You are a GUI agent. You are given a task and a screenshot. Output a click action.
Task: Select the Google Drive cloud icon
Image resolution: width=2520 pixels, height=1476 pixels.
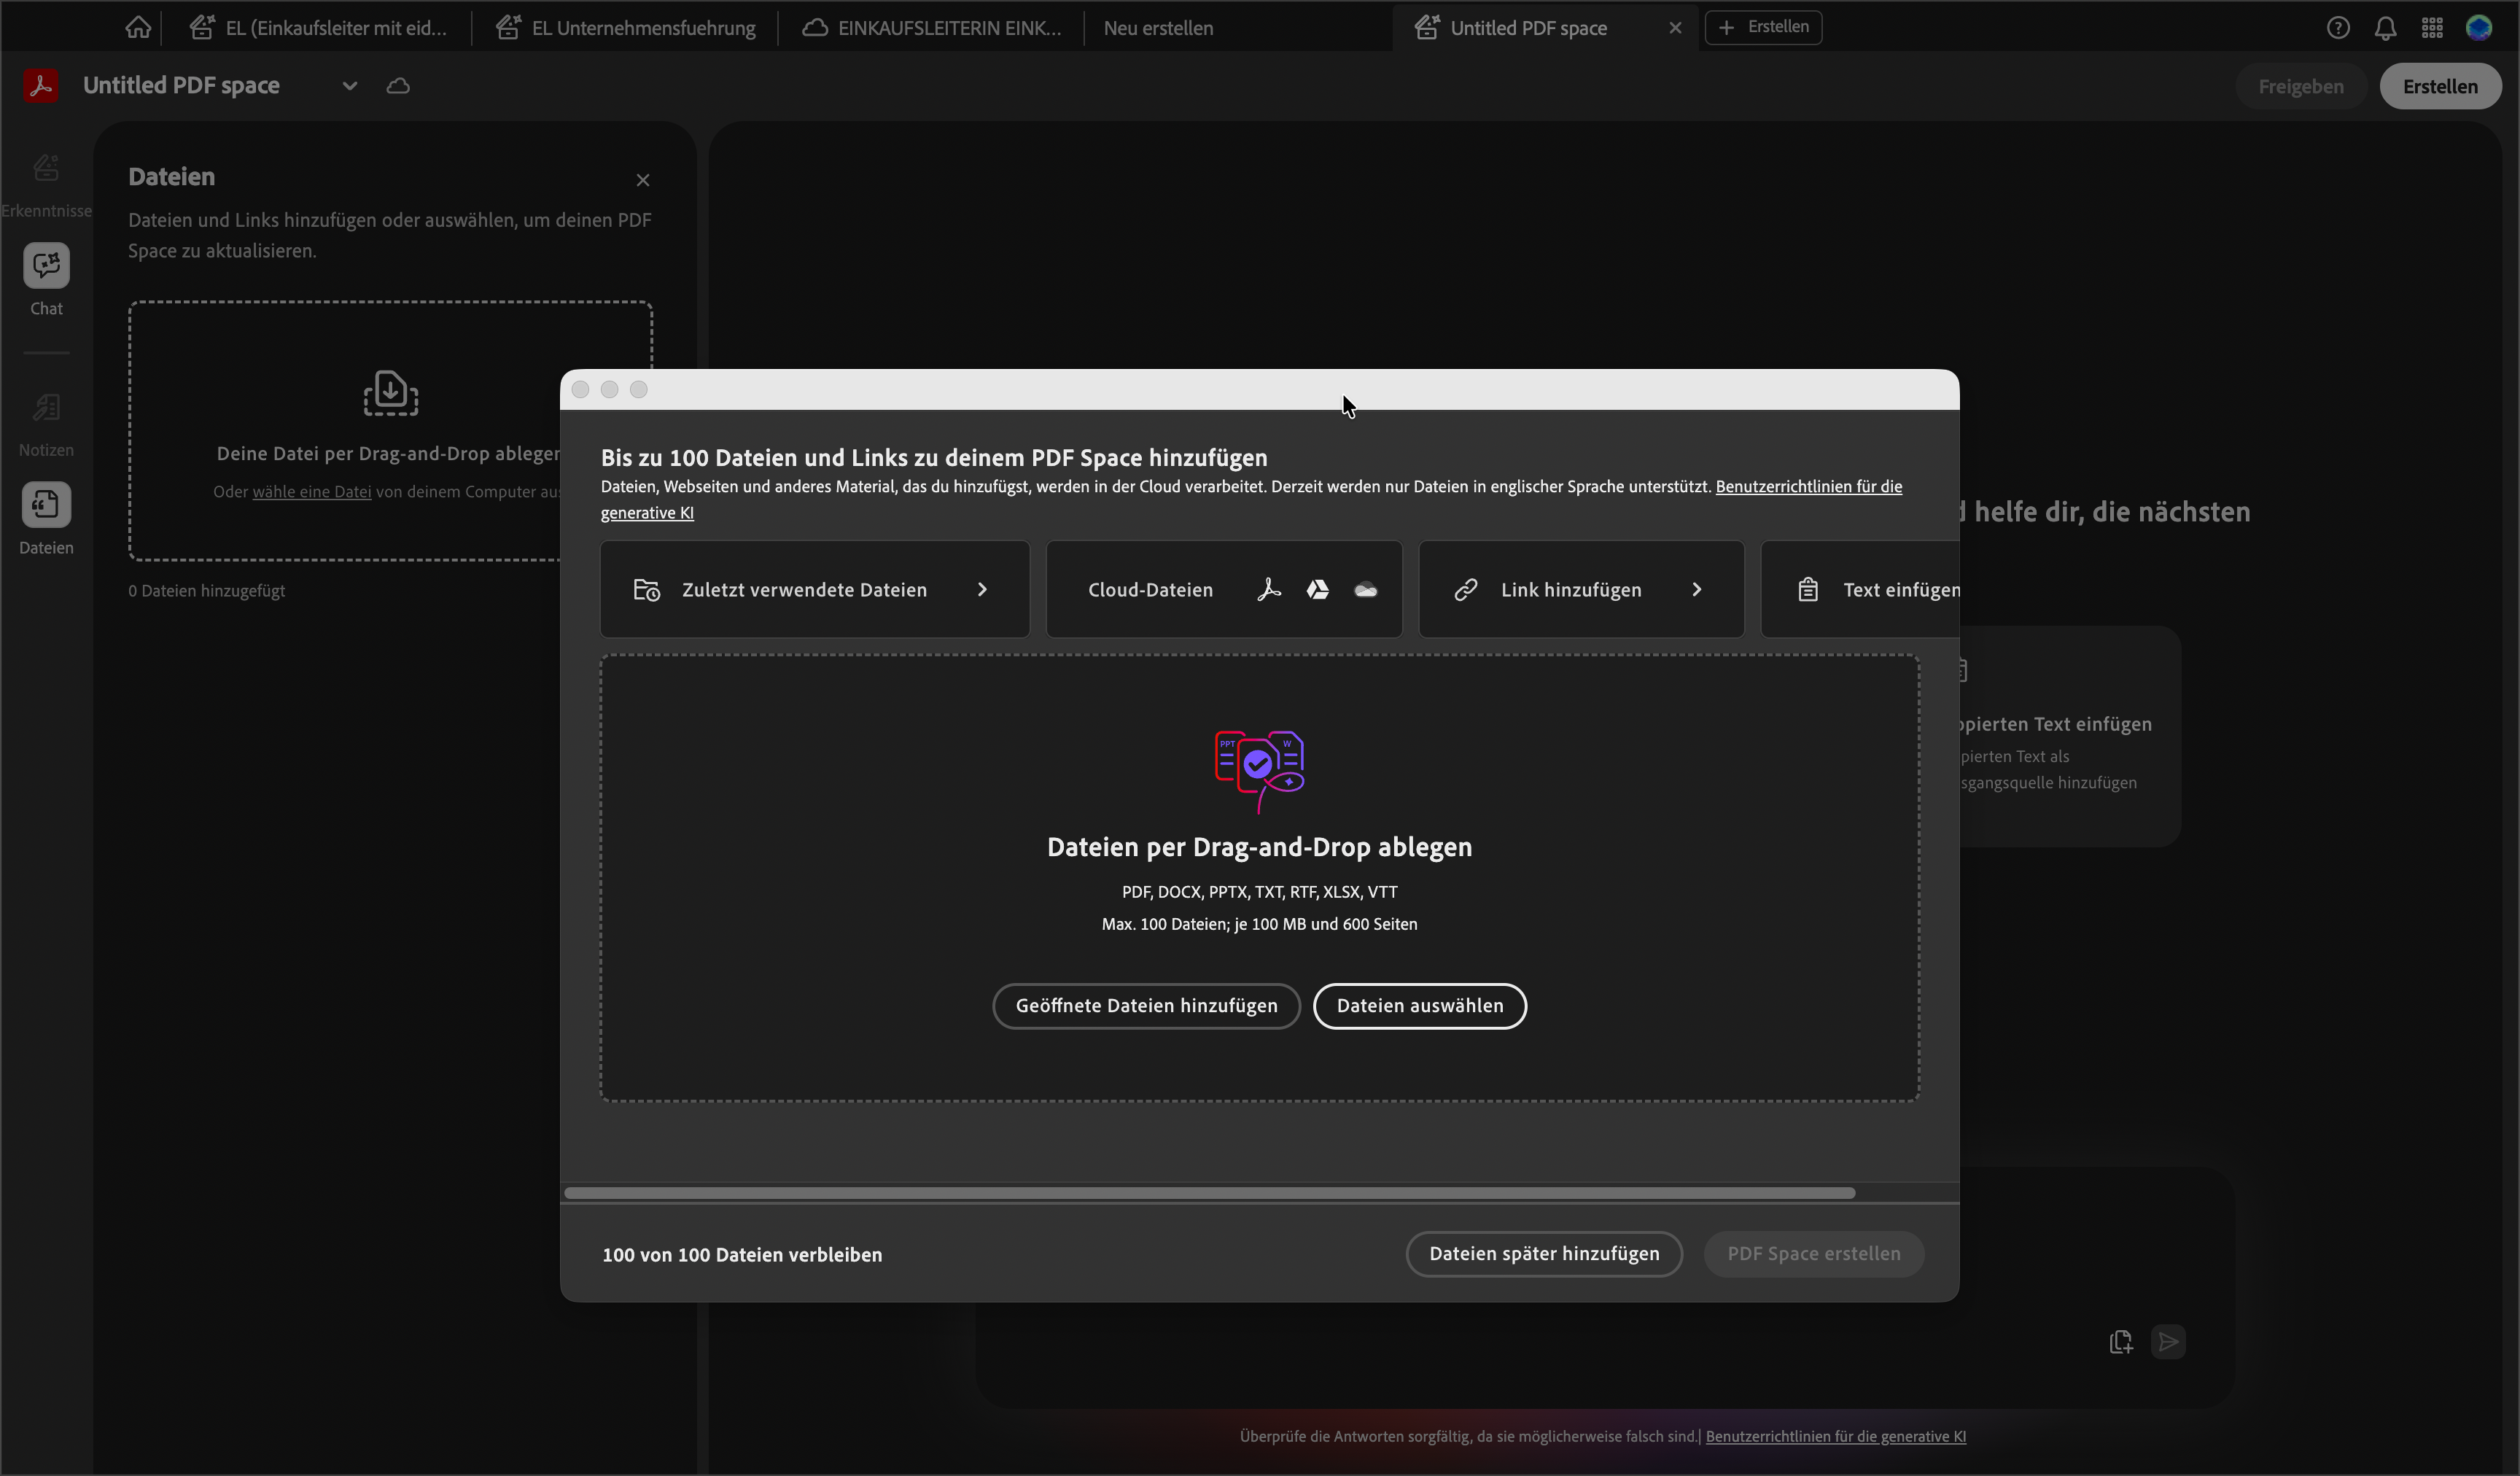[1317, 590]
